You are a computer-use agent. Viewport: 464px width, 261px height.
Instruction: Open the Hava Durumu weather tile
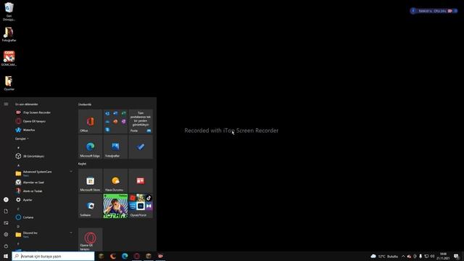(x=115, y=181)
